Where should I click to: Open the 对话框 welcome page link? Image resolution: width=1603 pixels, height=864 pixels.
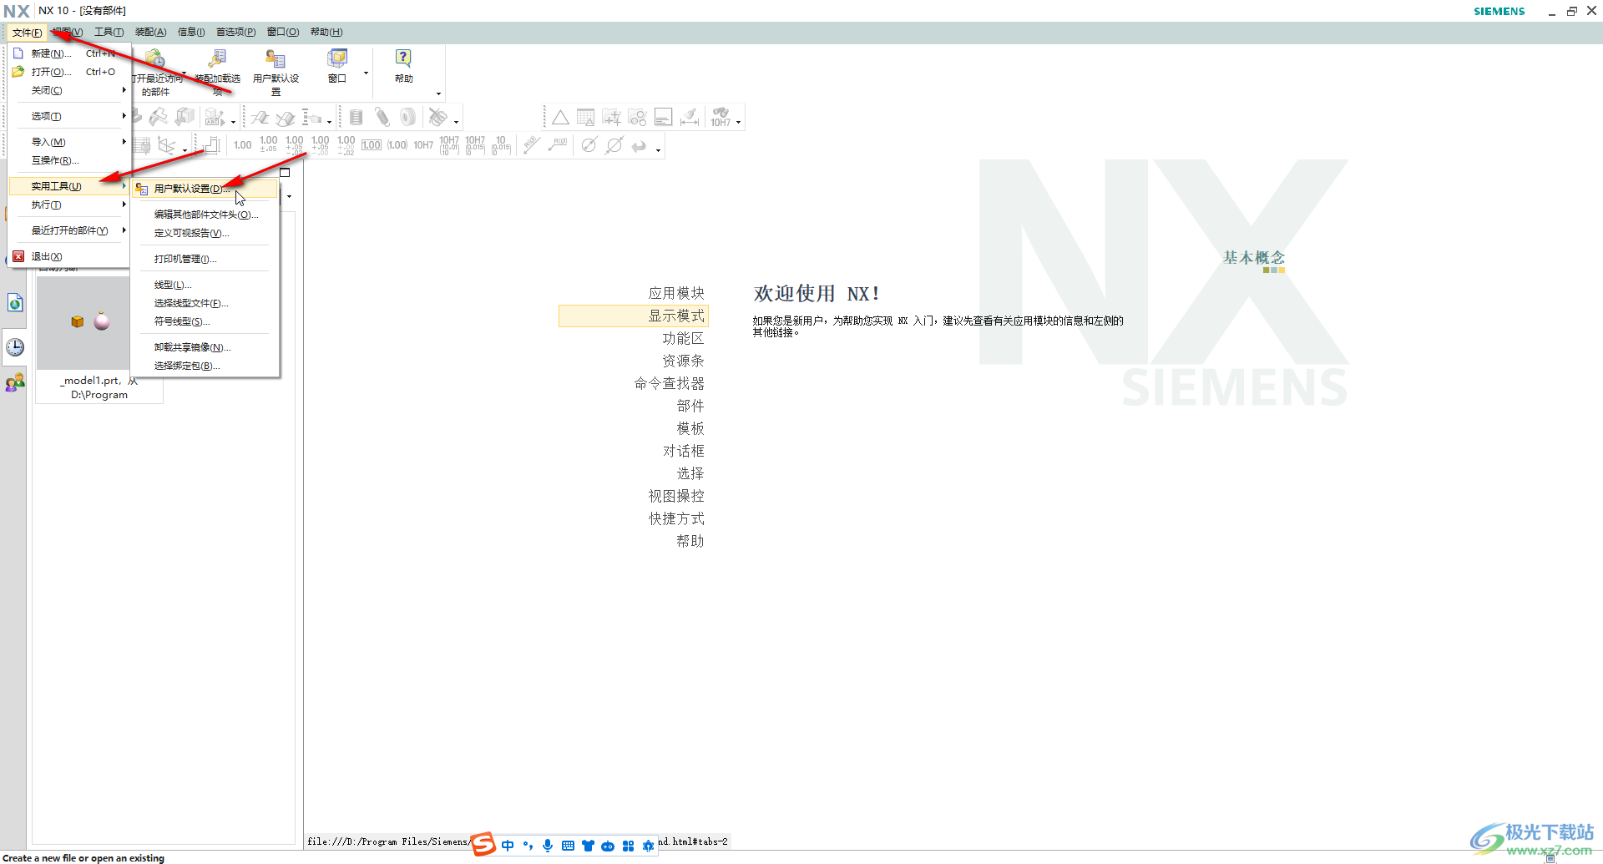(683, 451)
